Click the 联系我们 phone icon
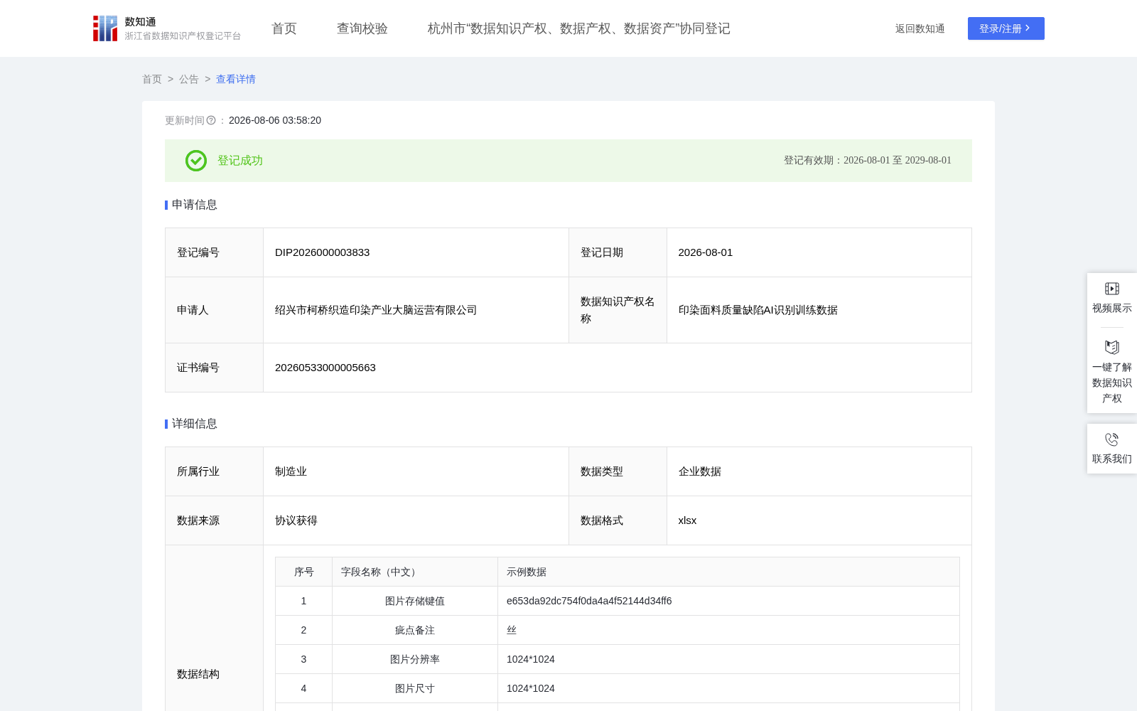The image size is (1137, 711). coord(1112,439)
